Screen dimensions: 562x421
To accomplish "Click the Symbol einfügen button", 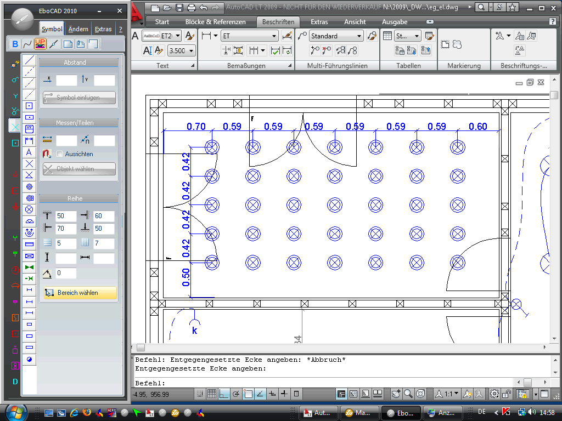I will [80, 98].
